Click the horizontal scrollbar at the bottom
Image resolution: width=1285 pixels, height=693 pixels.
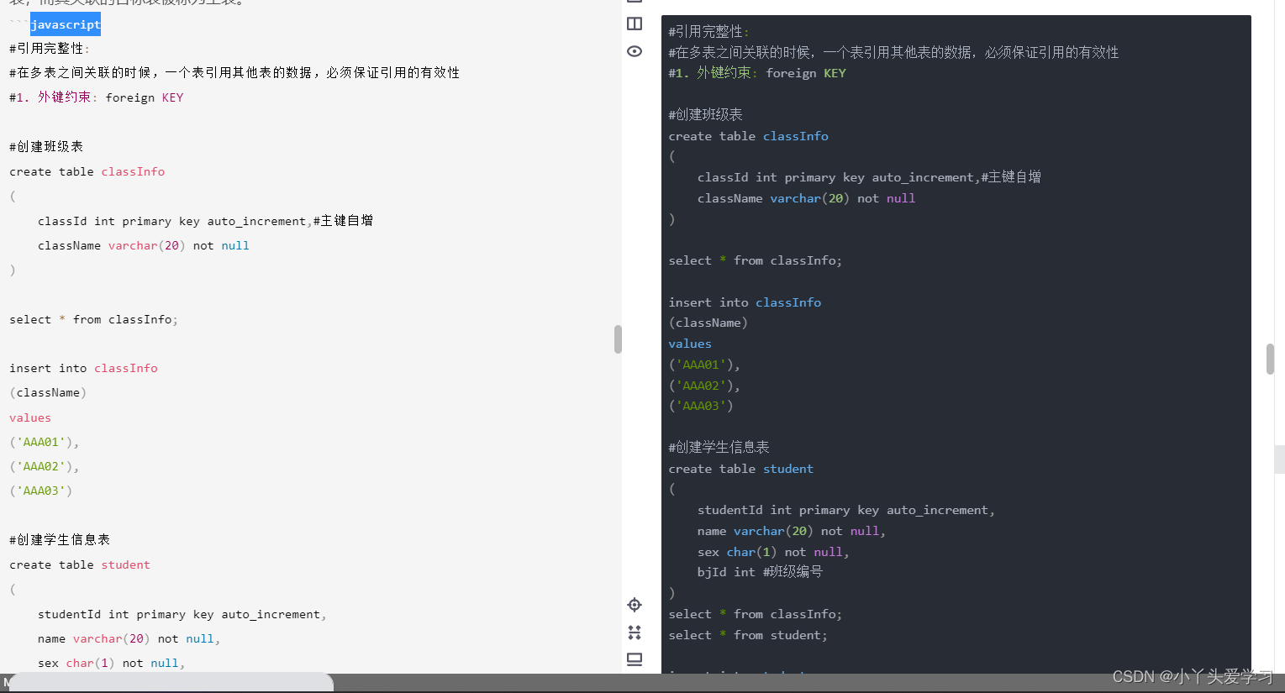click(171, 682)
